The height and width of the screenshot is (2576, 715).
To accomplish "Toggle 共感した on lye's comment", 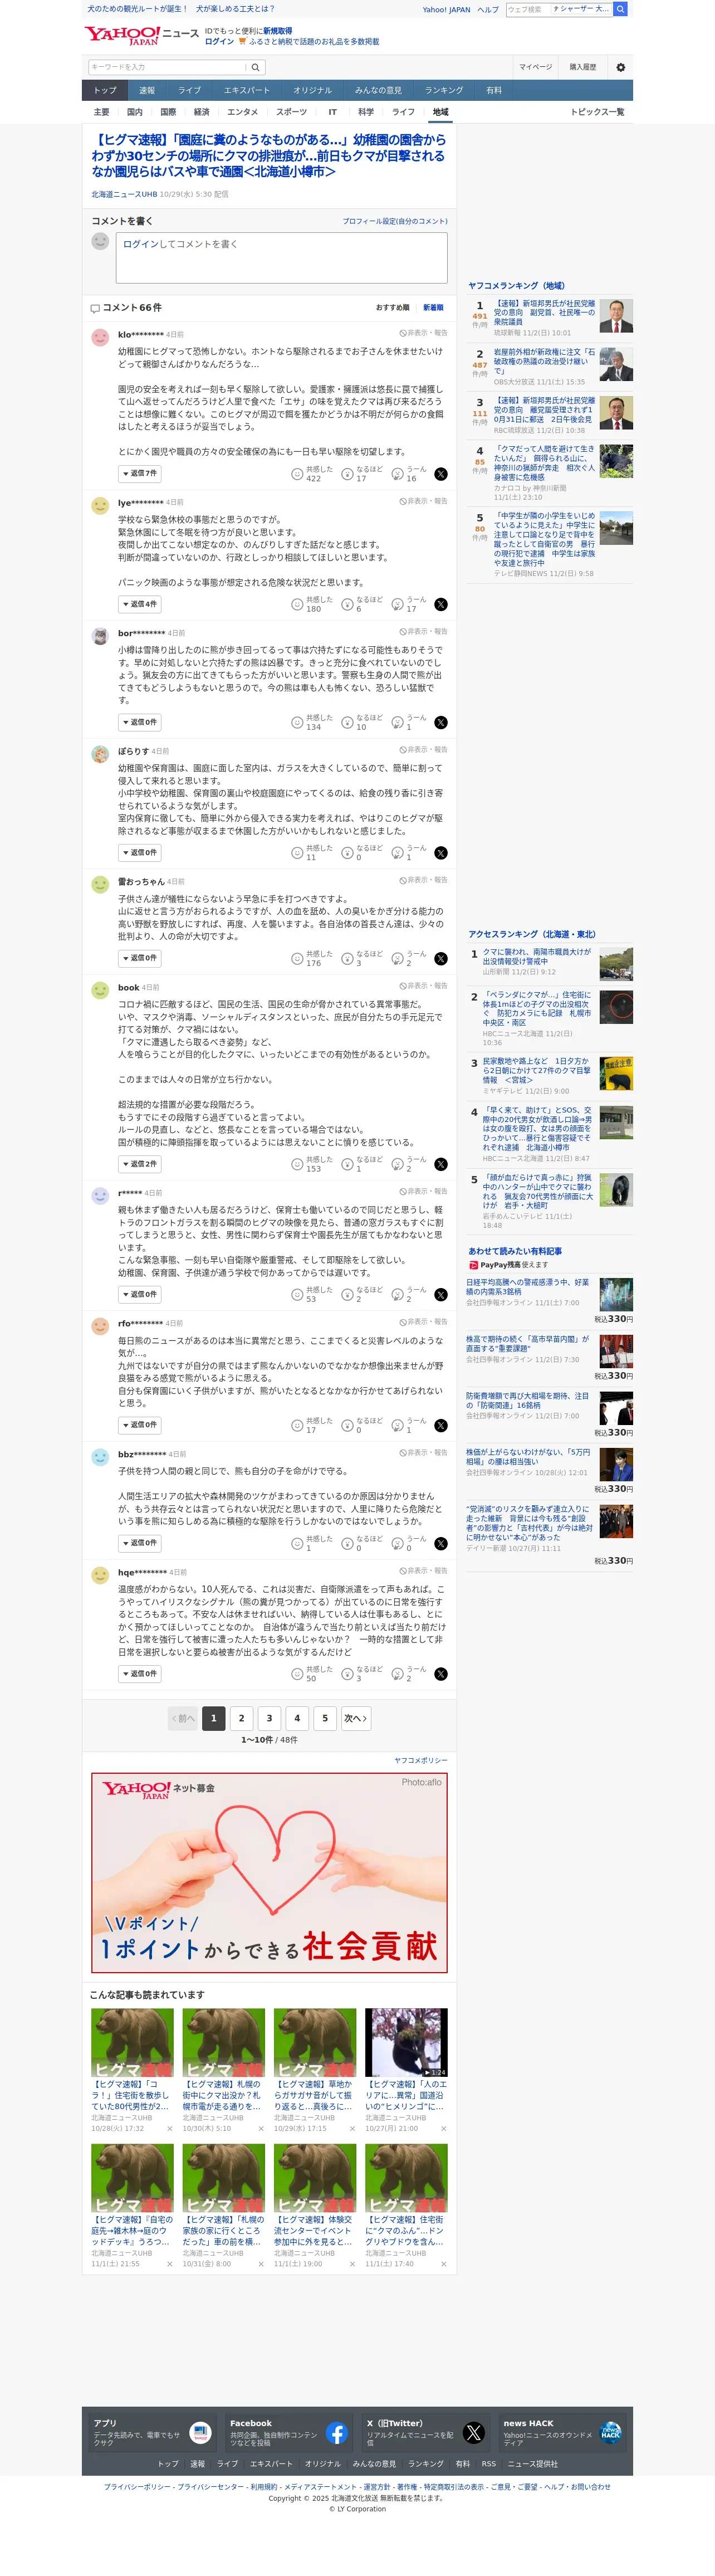I will click(311, 605).
